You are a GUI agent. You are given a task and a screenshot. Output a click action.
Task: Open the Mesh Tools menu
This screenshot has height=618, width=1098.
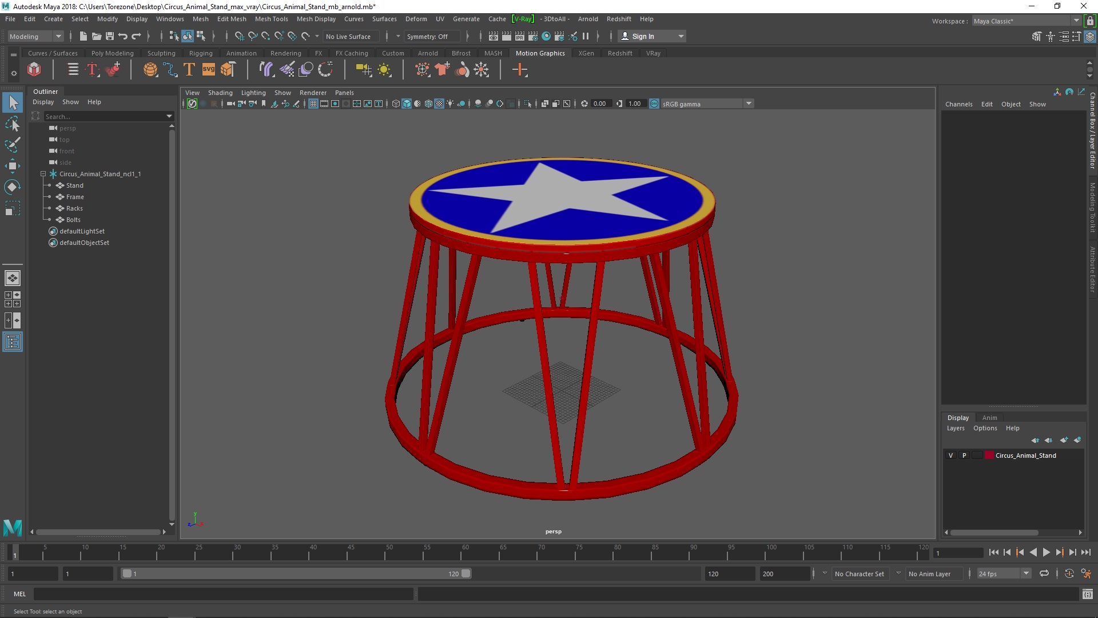(x=271, y=19)
